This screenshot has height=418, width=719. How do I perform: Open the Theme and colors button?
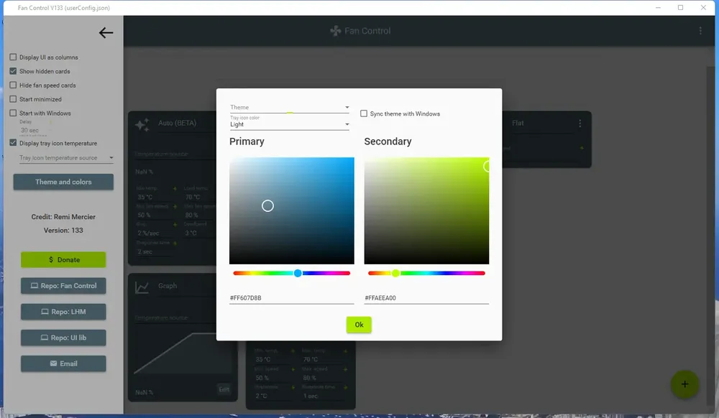[x=63, y=182]
